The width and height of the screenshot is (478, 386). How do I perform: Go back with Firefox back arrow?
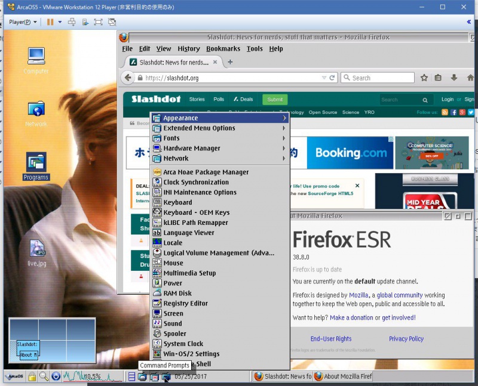coord(128,78)
